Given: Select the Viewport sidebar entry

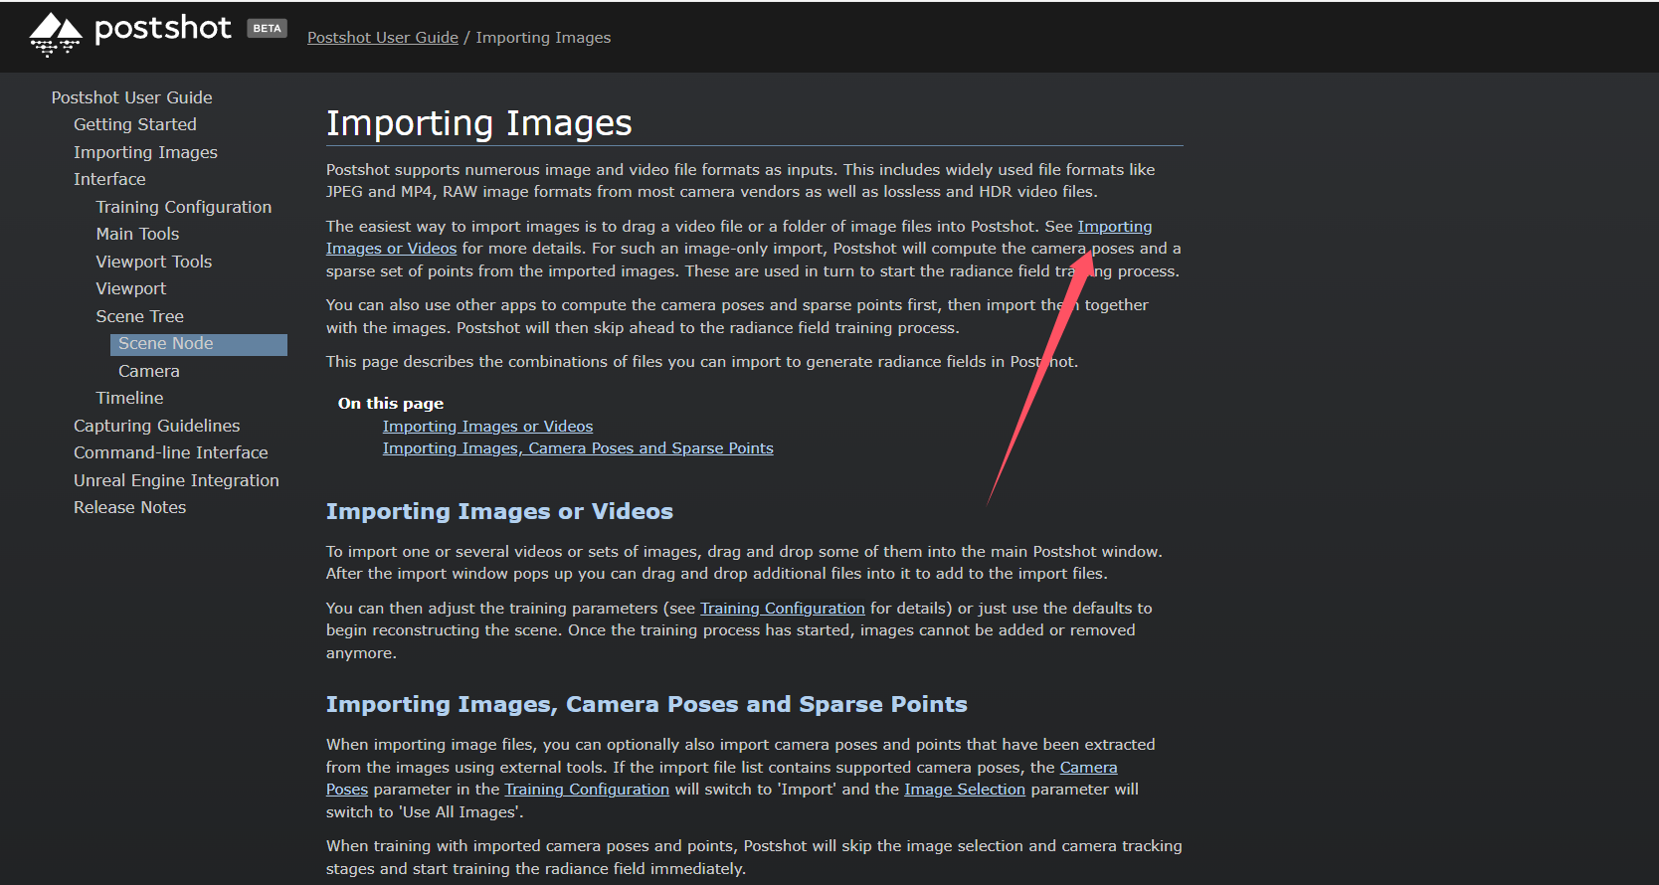Looking at the screenshot, I should click(131, 288).
